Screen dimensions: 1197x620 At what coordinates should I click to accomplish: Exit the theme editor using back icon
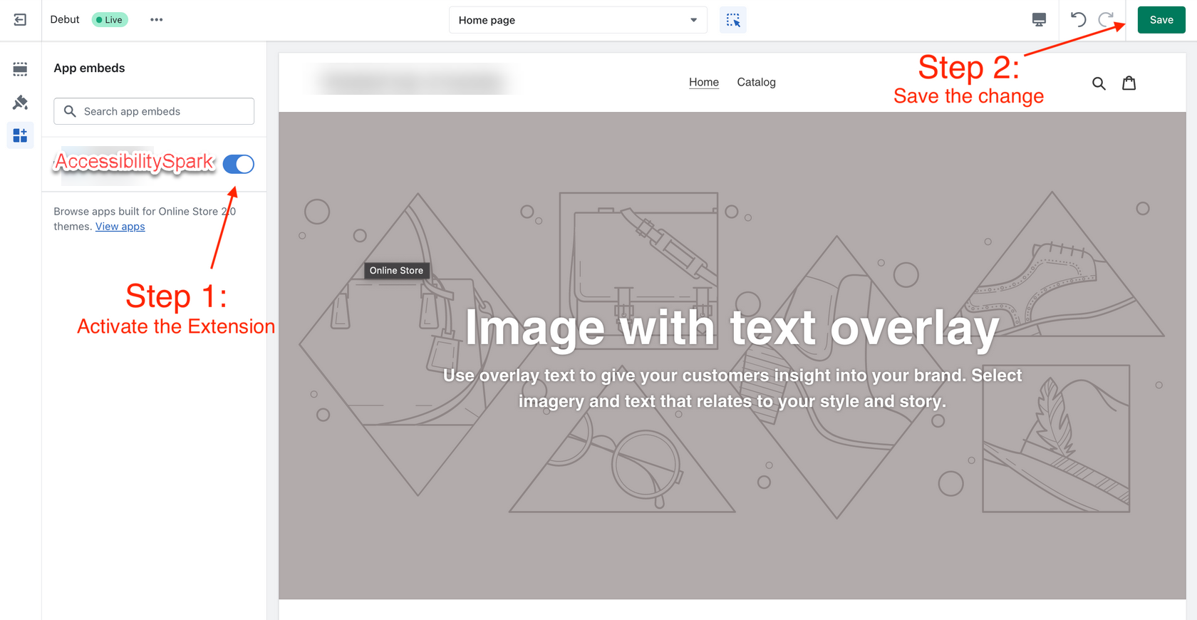tap(20, 20)
